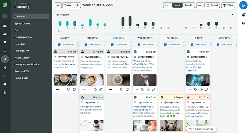Screen dimensions: 249x133
Task: Select the paper plane Publishing sidebar icon
Action: click(5, 59)
